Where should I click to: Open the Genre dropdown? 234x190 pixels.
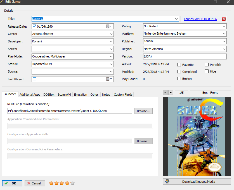(x=111, y=34)
